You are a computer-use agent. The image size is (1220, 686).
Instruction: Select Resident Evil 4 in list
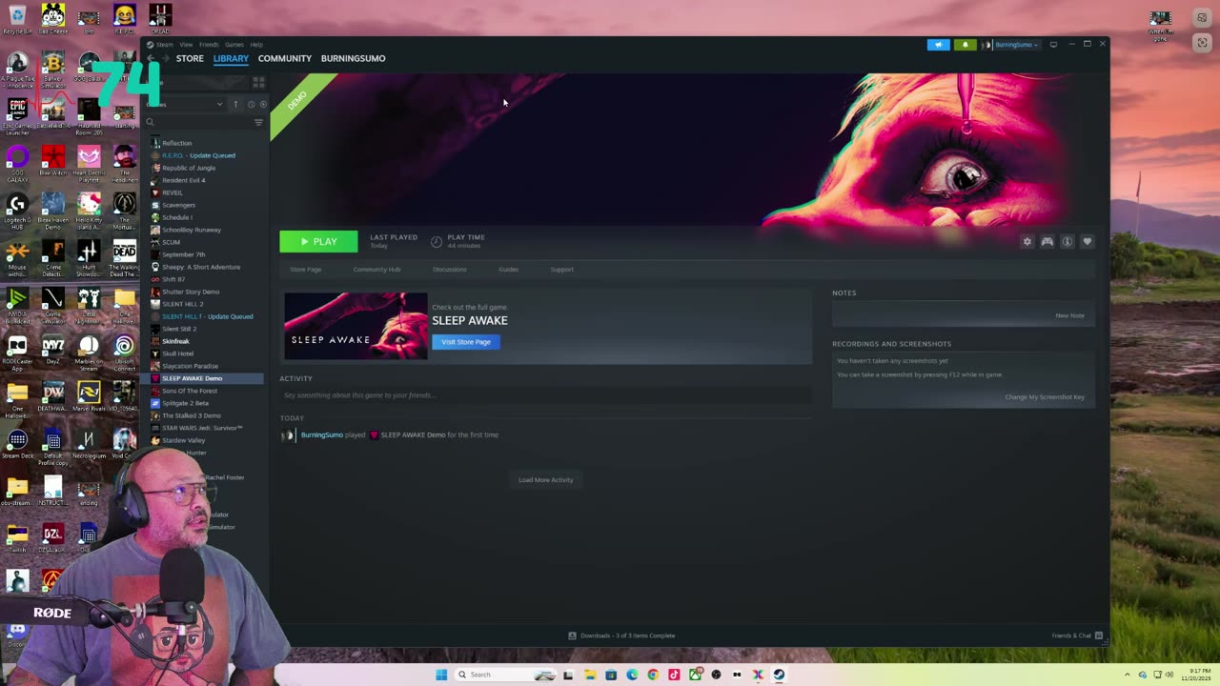point(184,180)
